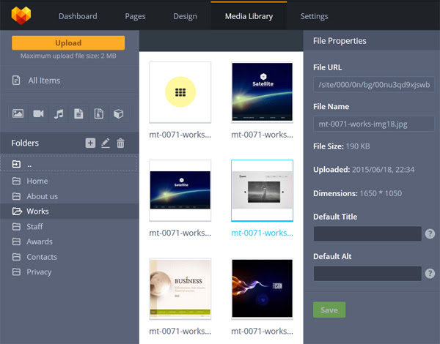Viewport: 440px width, 344px height.
Task: Filter media by images icon
Action: [18, 113]
